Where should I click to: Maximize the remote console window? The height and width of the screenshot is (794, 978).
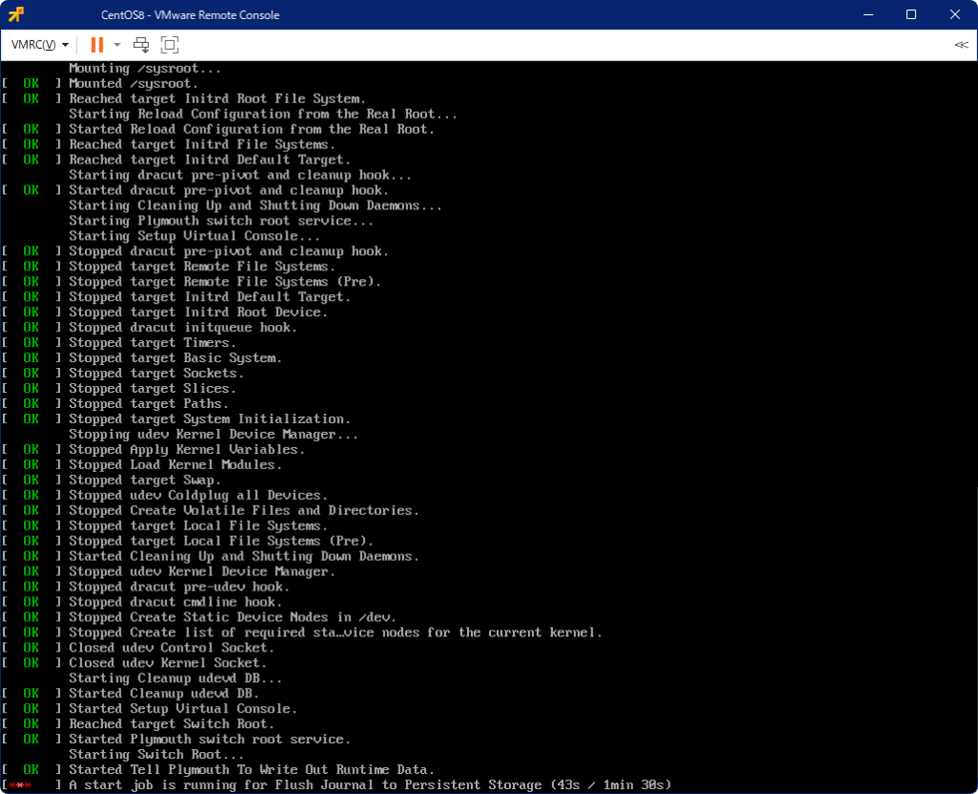click(x=910, y=14)
